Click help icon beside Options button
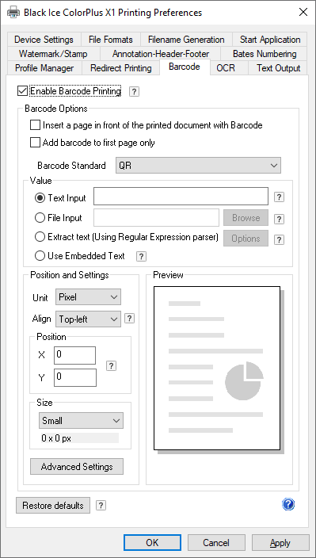 pos(280,240)
